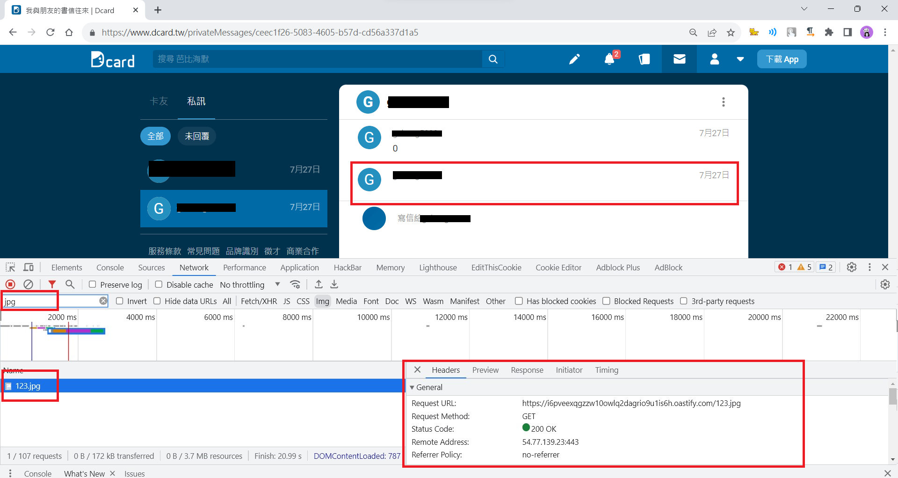Screen dimensions: 898x478
Task: Toggle the browser side panel icon
Action: click(847, 32)
